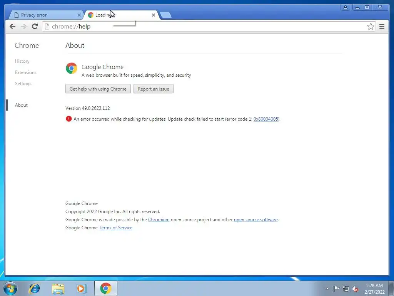Open the Chrome hamburger menu
The image size is (394, 296).
click(382, 27)
